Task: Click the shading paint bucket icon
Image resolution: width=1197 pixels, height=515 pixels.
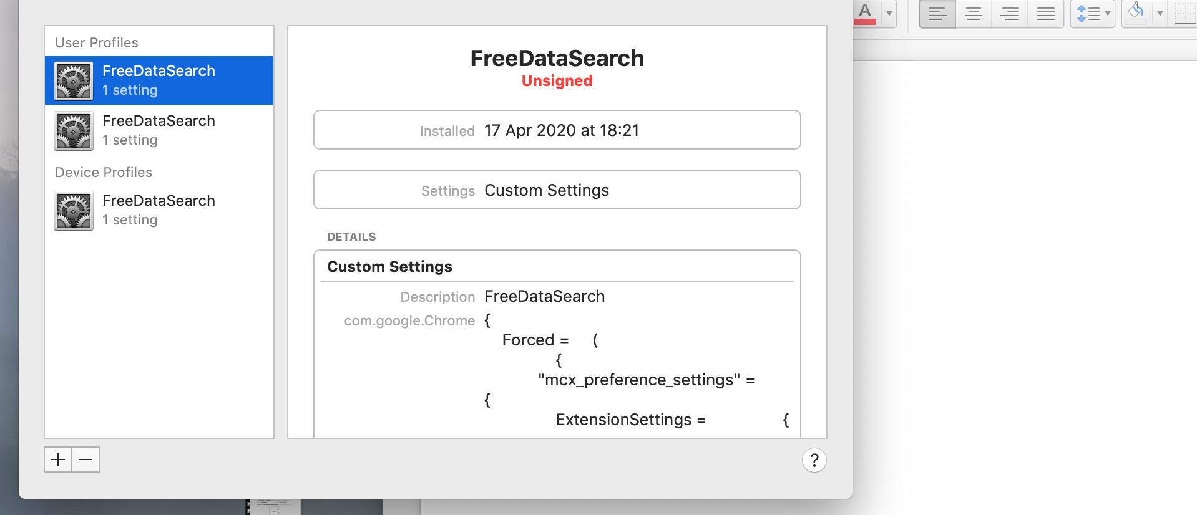Action: pos(1136,12)
